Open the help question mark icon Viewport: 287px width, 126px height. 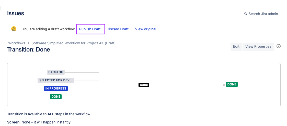279,46
